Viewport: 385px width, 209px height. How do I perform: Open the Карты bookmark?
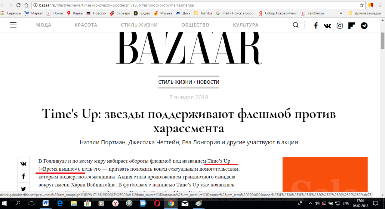click(75, 13)
